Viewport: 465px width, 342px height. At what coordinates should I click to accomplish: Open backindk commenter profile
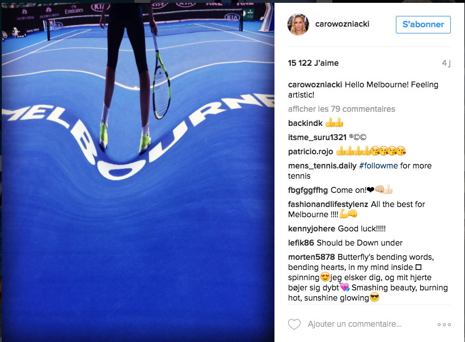point(305,123)
